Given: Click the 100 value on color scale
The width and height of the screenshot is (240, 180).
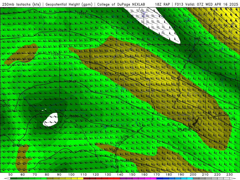Looking at the screenshot, I should pos(71,175).
